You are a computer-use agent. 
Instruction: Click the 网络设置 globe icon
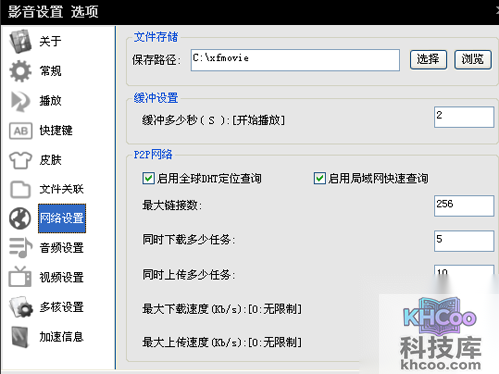(x=20, y=218)
